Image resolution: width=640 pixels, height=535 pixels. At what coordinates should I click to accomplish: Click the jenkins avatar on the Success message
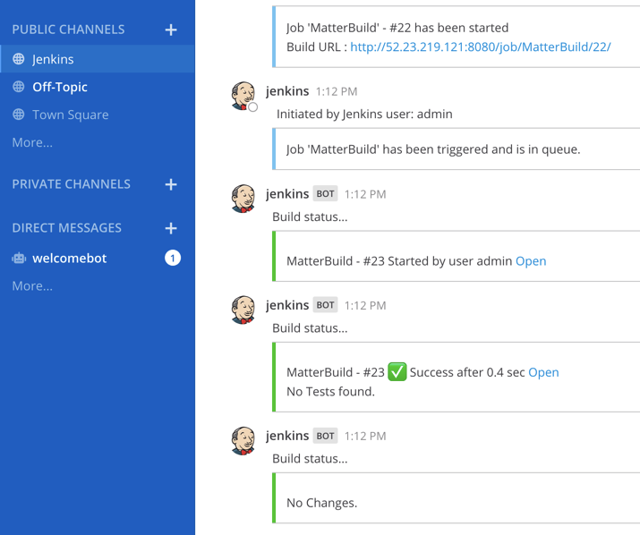coord(243,310)
